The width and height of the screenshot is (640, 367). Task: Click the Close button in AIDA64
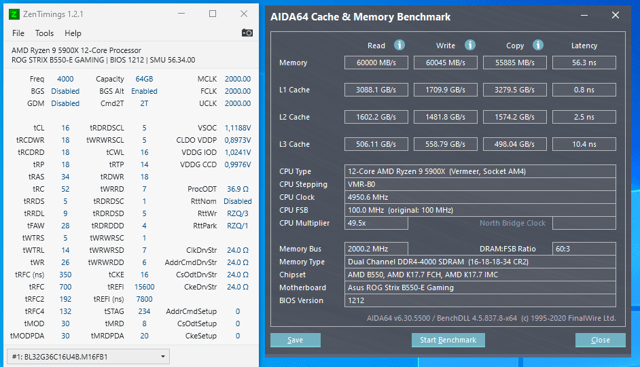[601, 340]
